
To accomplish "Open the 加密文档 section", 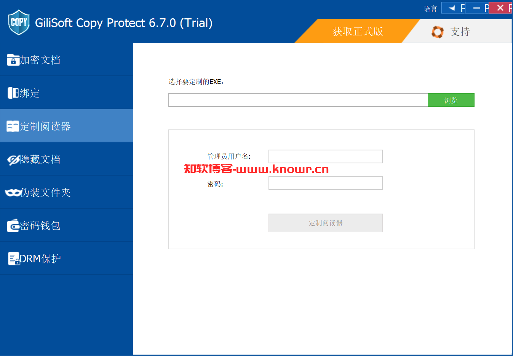I will click(67, 60).
